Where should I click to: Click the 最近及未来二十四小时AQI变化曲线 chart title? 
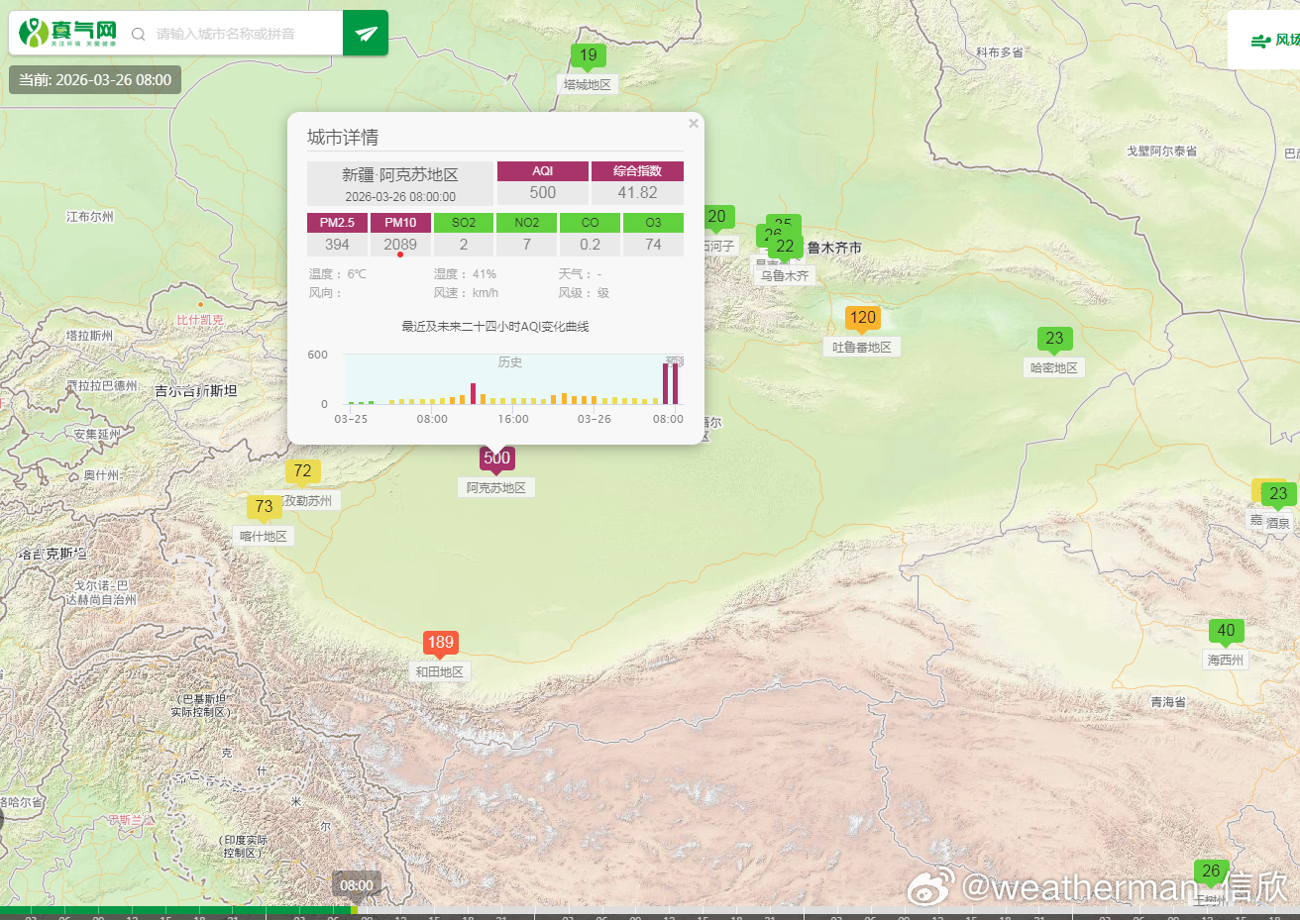click(x=495, y=327)
